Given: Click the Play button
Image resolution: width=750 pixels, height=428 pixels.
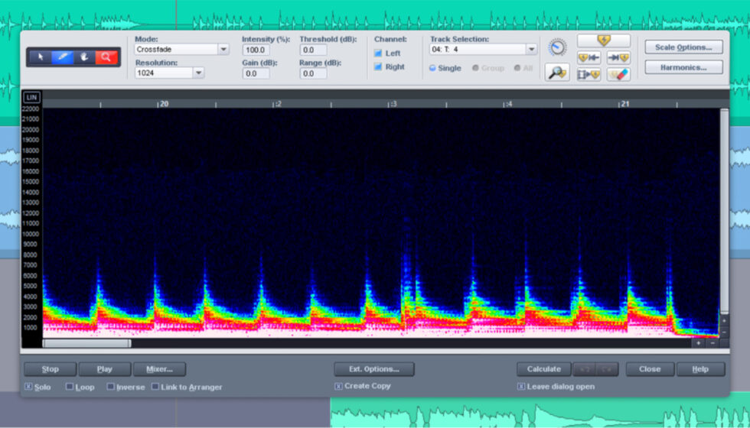Looking at the screenshot, I should tap(105, 369).
